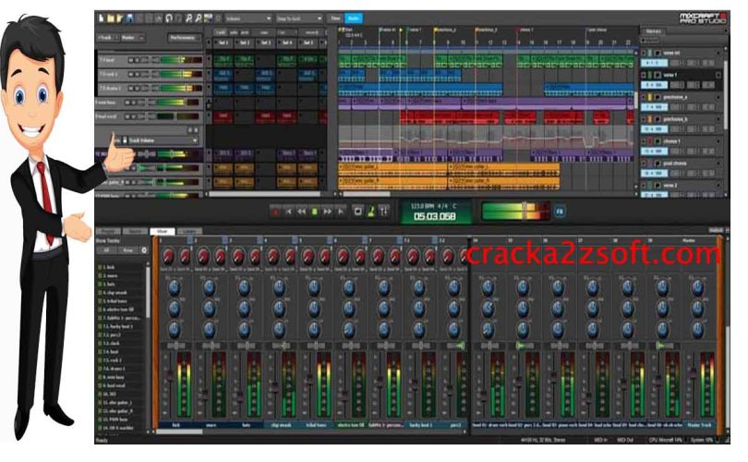The width and height of the screenshot is (748, 462).
Task: Switch the timeline to Time mode
Action: tap(335, 18)
